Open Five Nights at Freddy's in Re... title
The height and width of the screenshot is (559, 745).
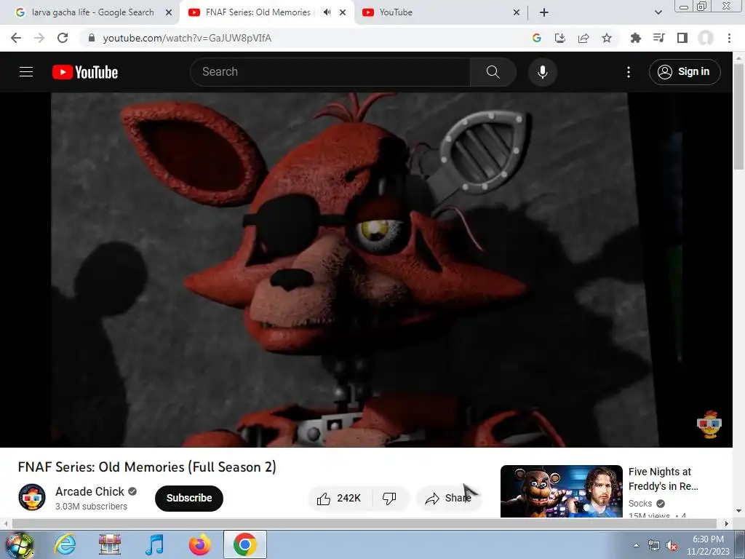[664, 479]
